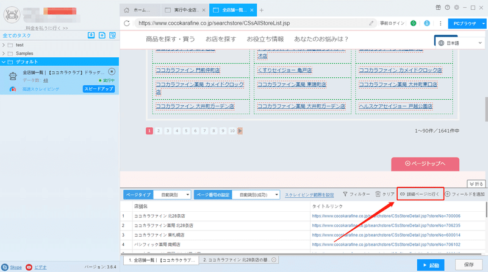
Task: Click the 起動 start button
Action: pyautogui.click(x=431, y=265)
